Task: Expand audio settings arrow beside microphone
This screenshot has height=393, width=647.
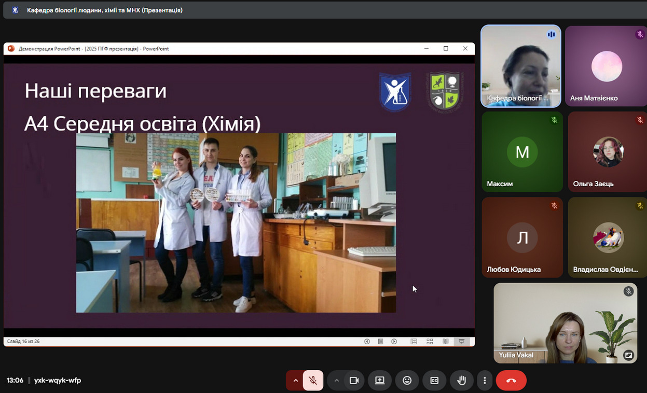Action: tap(296, 381)
